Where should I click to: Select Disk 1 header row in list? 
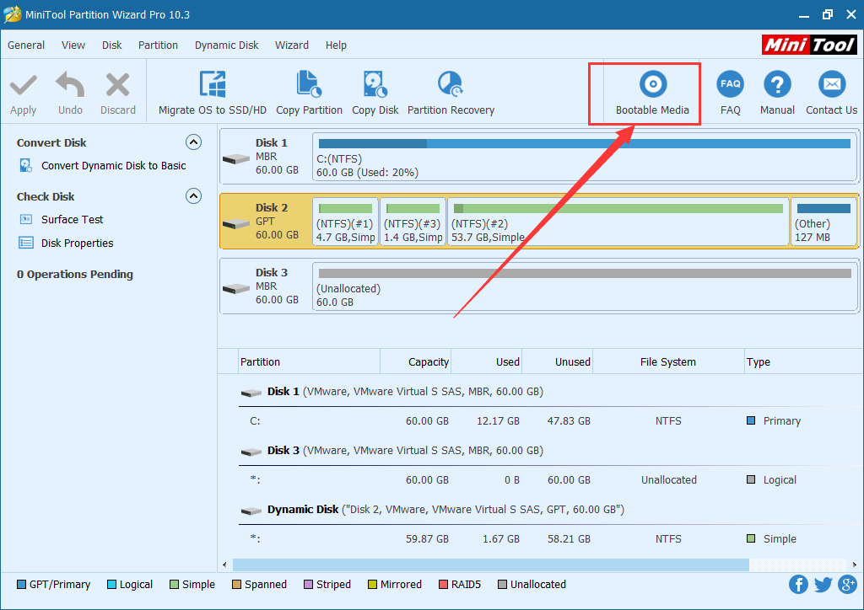click(x=550, y=392)
